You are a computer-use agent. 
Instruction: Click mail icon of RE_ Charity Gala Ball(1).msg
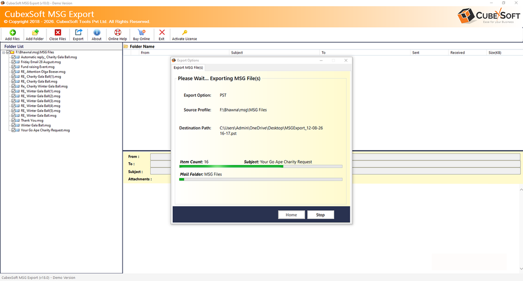tap(18, 76)
